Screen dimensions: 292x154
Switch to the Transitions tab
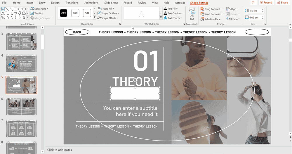point(72,3)
